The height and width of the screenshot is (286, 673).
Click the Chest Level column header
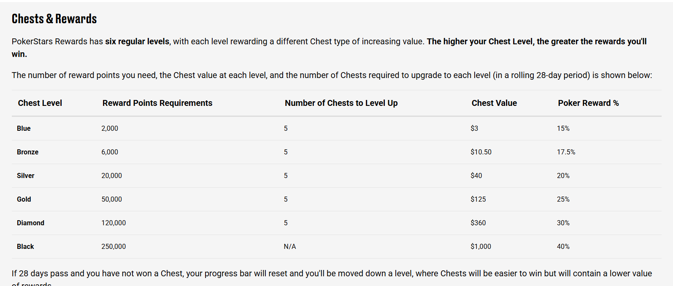pyautogui.click(x=40, y=103)
